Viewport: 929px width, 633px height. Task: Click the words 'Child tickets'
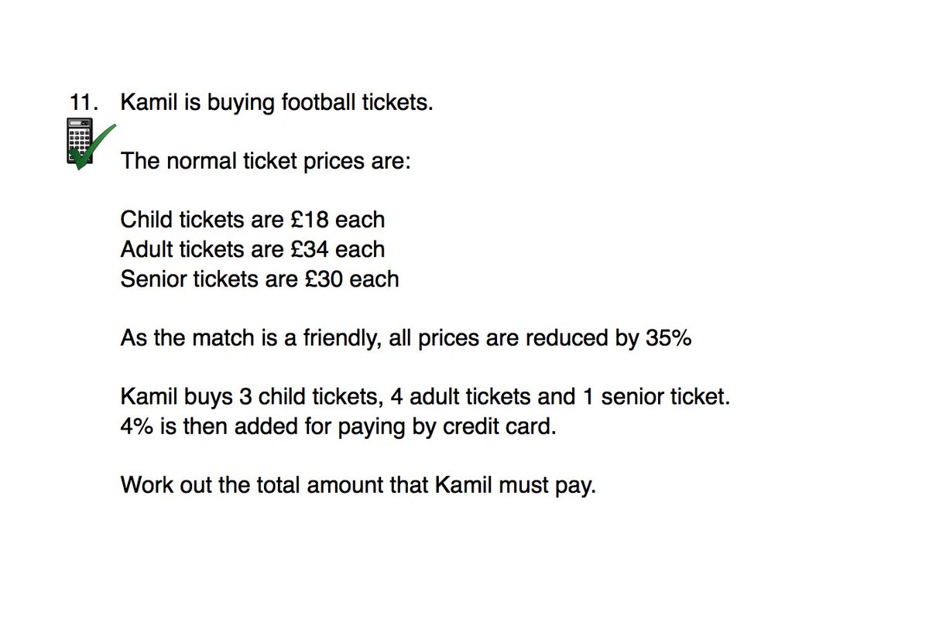(182, 220)
